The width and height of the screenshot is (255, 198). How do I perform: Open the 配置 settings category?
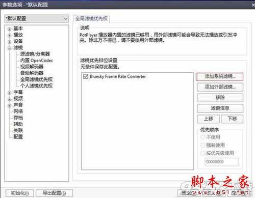click(x=18, y=137)
